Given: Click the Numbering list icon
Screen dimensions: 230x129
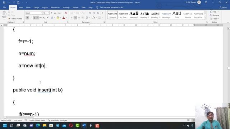Looking at the screenshot, I should pos(78,13).
